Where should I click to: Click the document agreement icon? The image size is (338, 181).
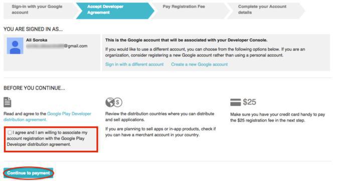tap(8, 102)
